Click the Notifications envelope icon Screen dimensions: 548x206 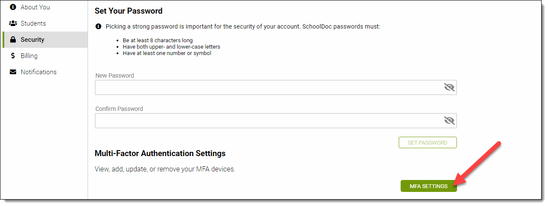pyautogui.click(x=13, y=72)
